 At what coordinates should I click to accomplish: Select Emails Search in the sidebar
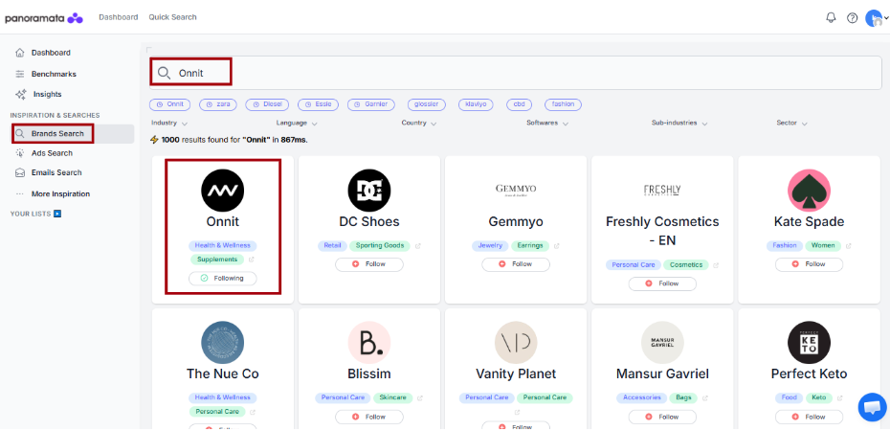click(x=56, y=172)
